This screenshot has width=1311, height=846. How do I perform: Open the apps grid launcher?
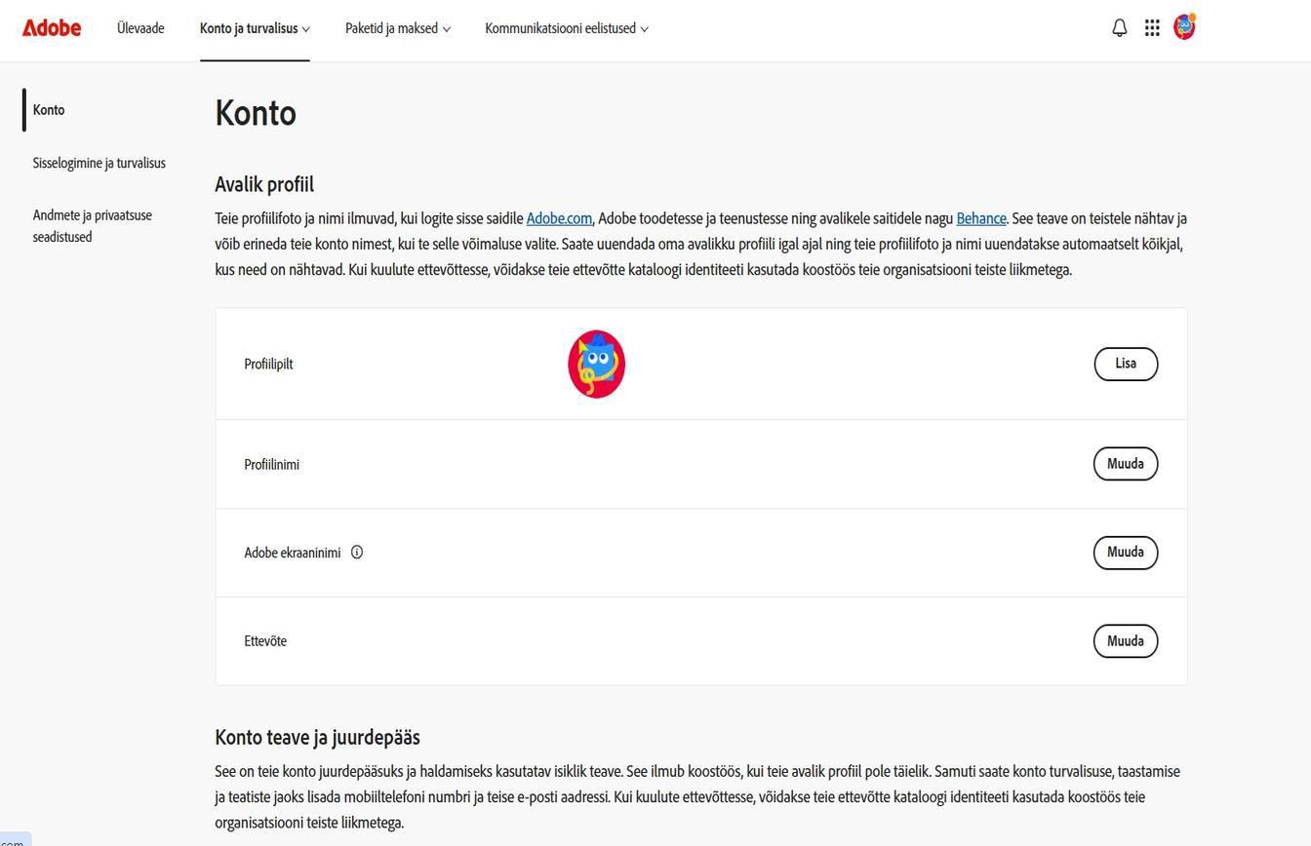point(1152,28)
